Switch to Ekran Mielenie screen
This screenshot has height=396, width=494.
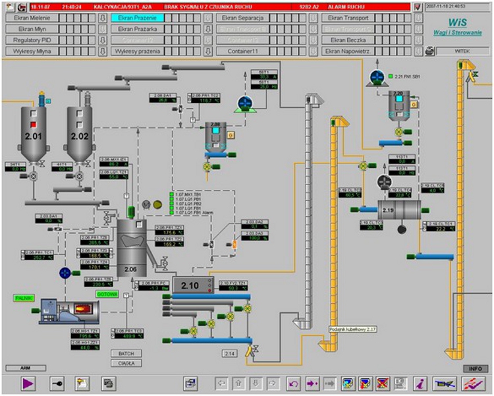(32, 18)
